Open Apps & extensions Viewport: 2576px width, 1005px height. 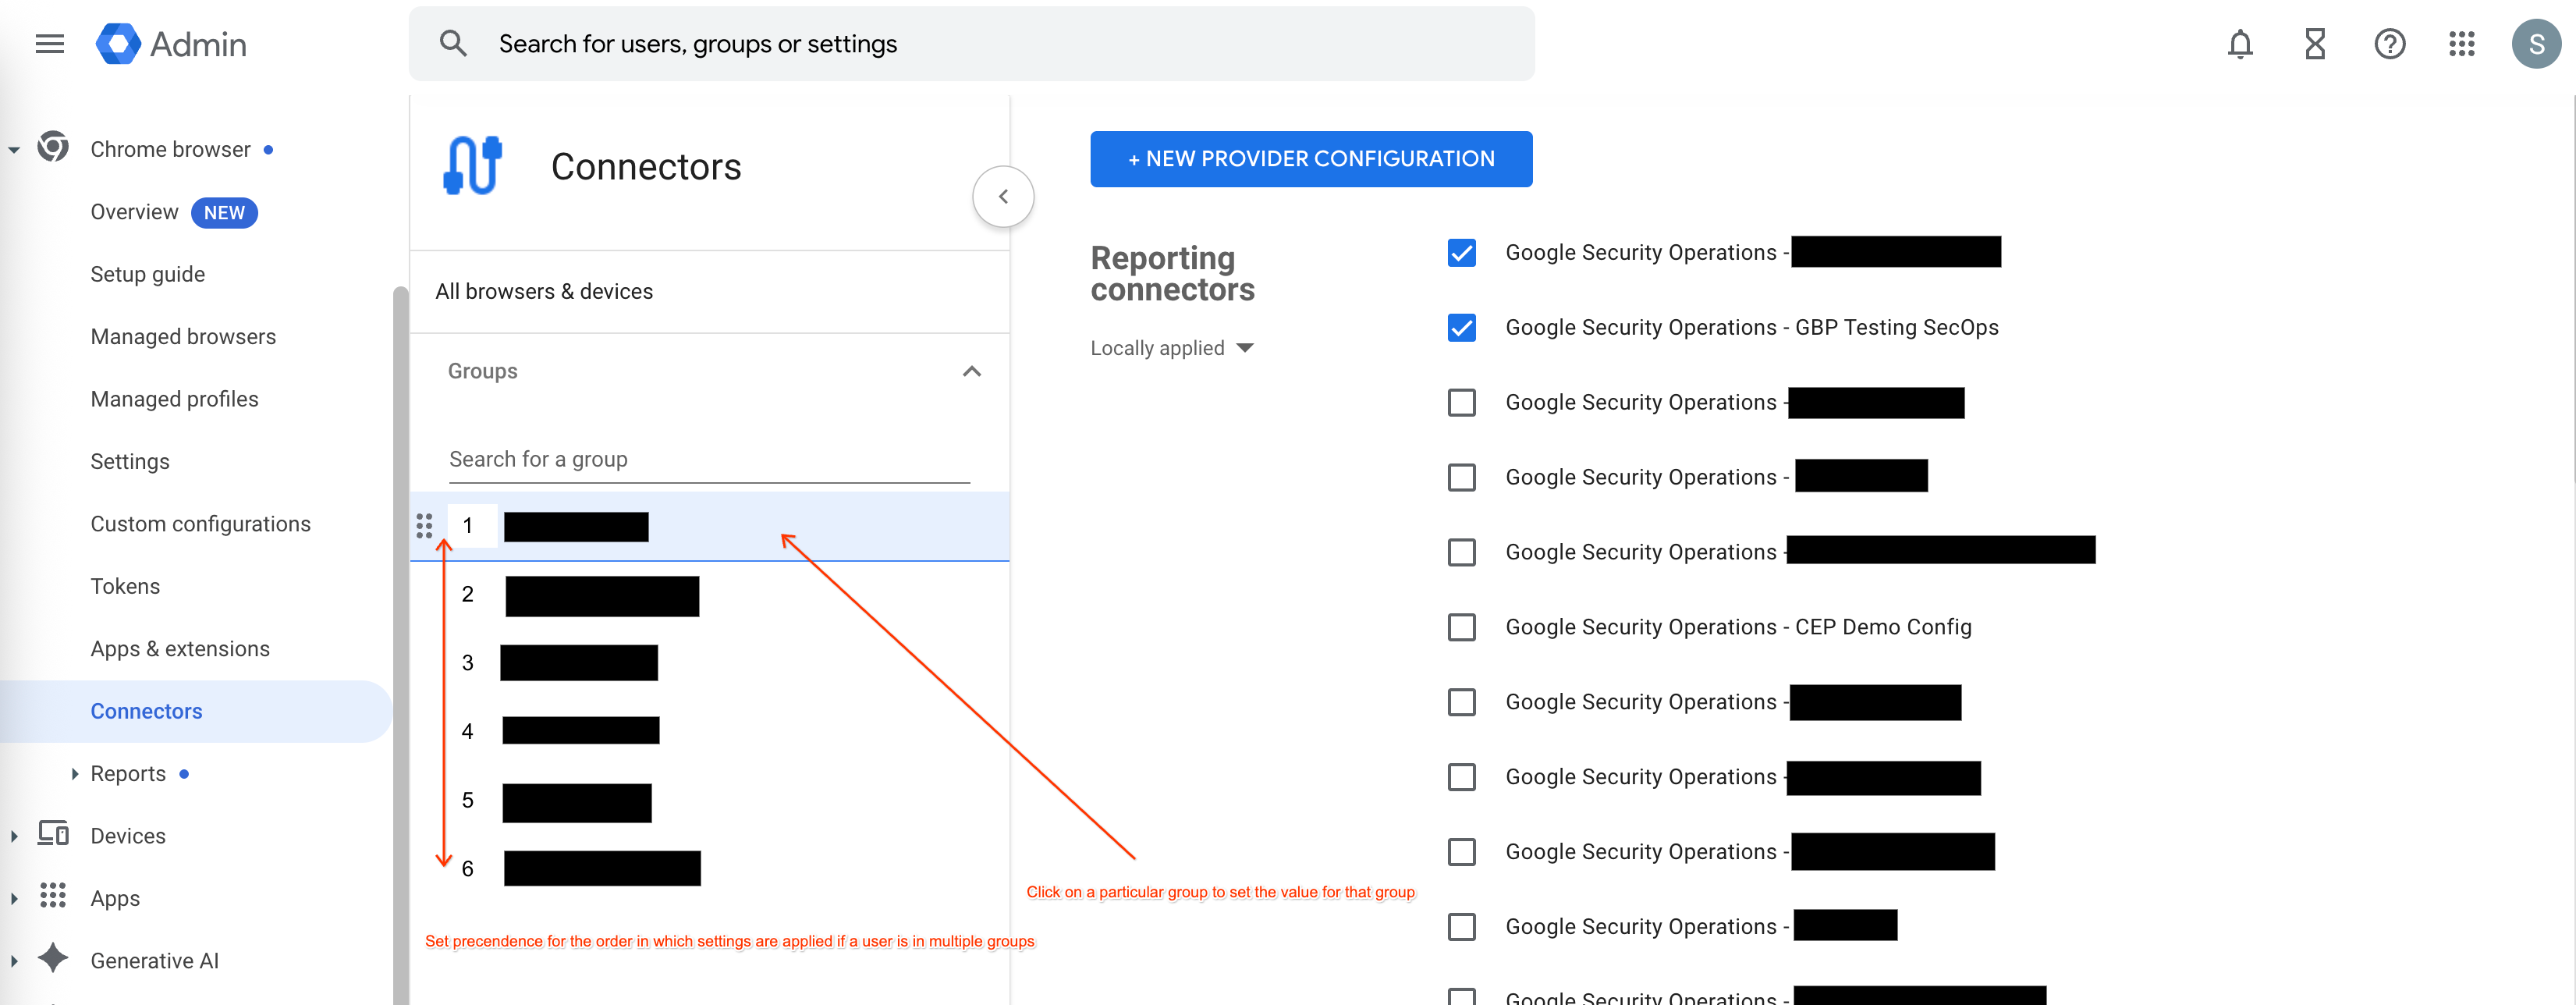tap(180, 648)
